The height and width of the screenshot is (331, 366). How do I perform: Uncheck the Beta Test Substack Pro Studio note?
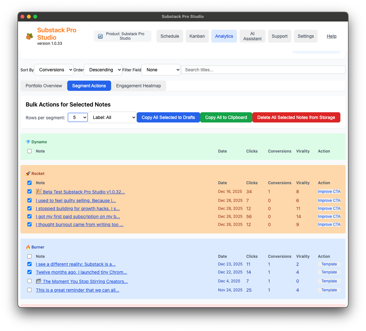(x=29, y=191)
